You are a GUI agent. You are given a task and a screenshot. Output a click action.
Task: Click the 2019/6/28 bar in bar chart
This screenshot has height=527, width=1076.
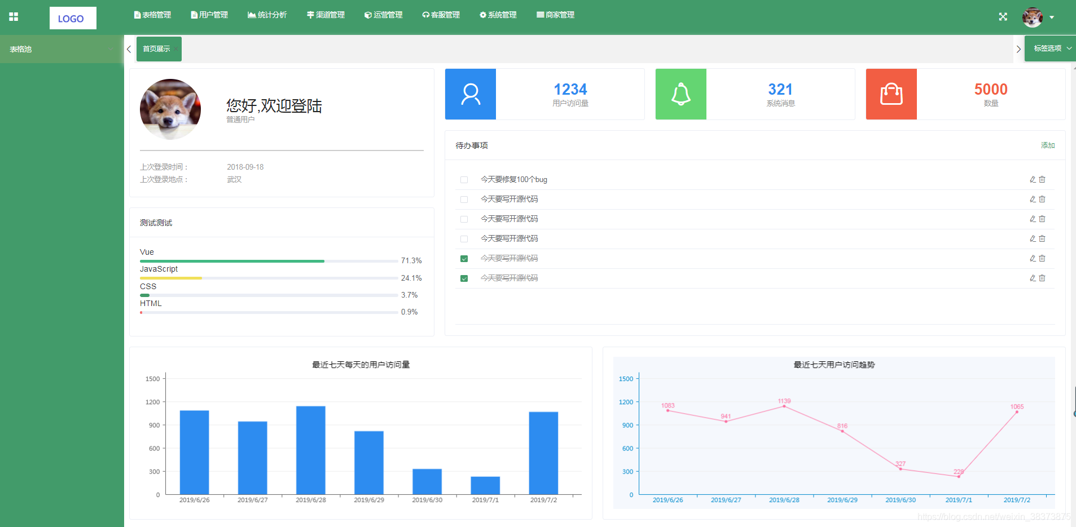[311, 450]
